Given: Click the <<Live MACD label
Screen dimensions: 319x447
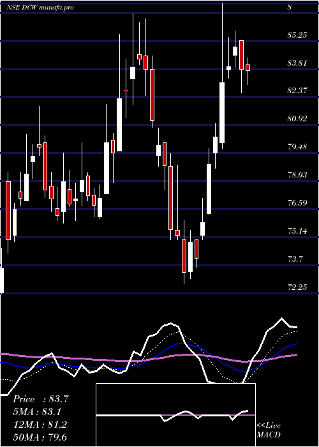Looking at the screenshot, I should point(269,430).
